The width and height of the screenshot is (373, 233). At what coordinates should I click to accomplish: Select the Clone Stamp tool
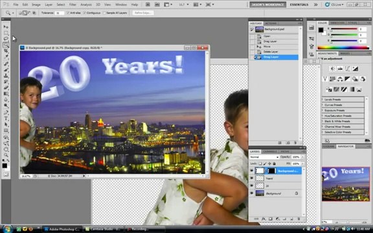(x=6, y=76)
